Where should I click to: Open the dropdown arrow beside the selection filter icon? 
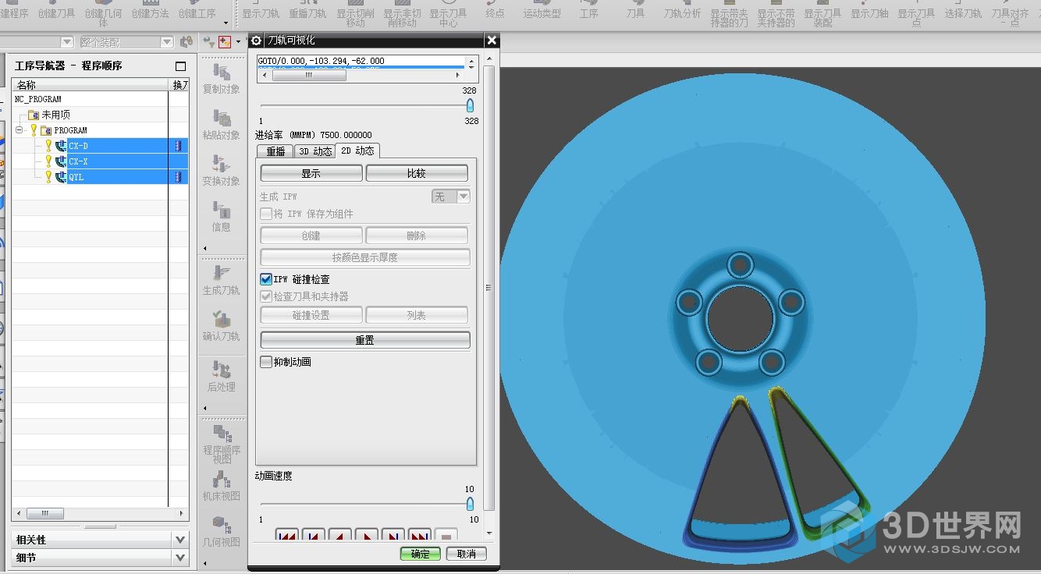238,42
